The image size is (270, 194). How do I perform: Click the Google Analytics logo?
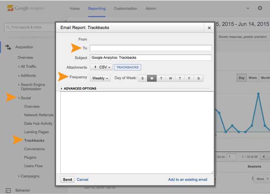tap(26, 8)
